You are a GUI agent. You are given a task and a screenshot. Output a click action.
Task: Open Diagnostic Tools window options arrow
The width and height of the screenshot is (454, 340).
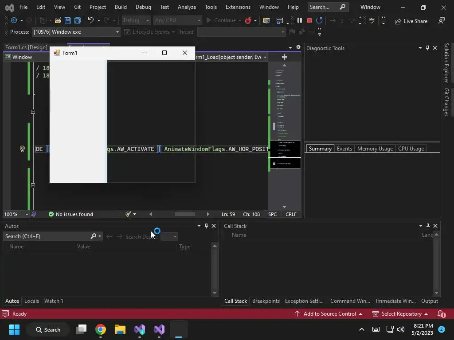pyautogui.click(x=420, y=48)
